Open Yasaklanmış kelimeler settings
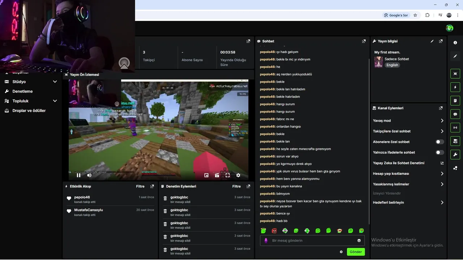 408,184
